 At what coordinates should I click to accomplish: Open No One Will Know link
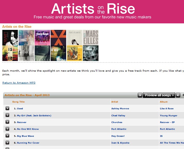pos(28,129)
